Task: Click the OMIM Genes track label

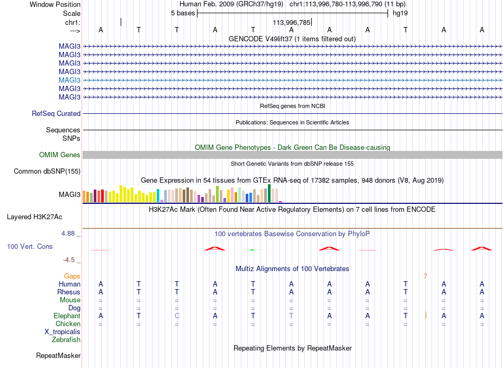Action: pyautogui.click(x=60, y=155)
